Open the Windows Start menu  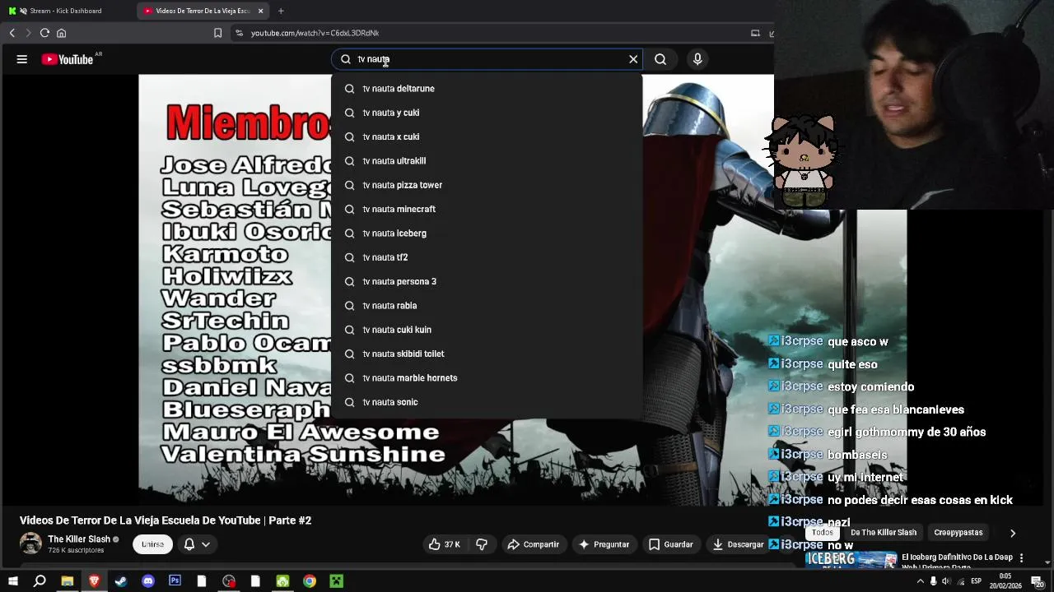pyautogui.click(x=13, y=581)
